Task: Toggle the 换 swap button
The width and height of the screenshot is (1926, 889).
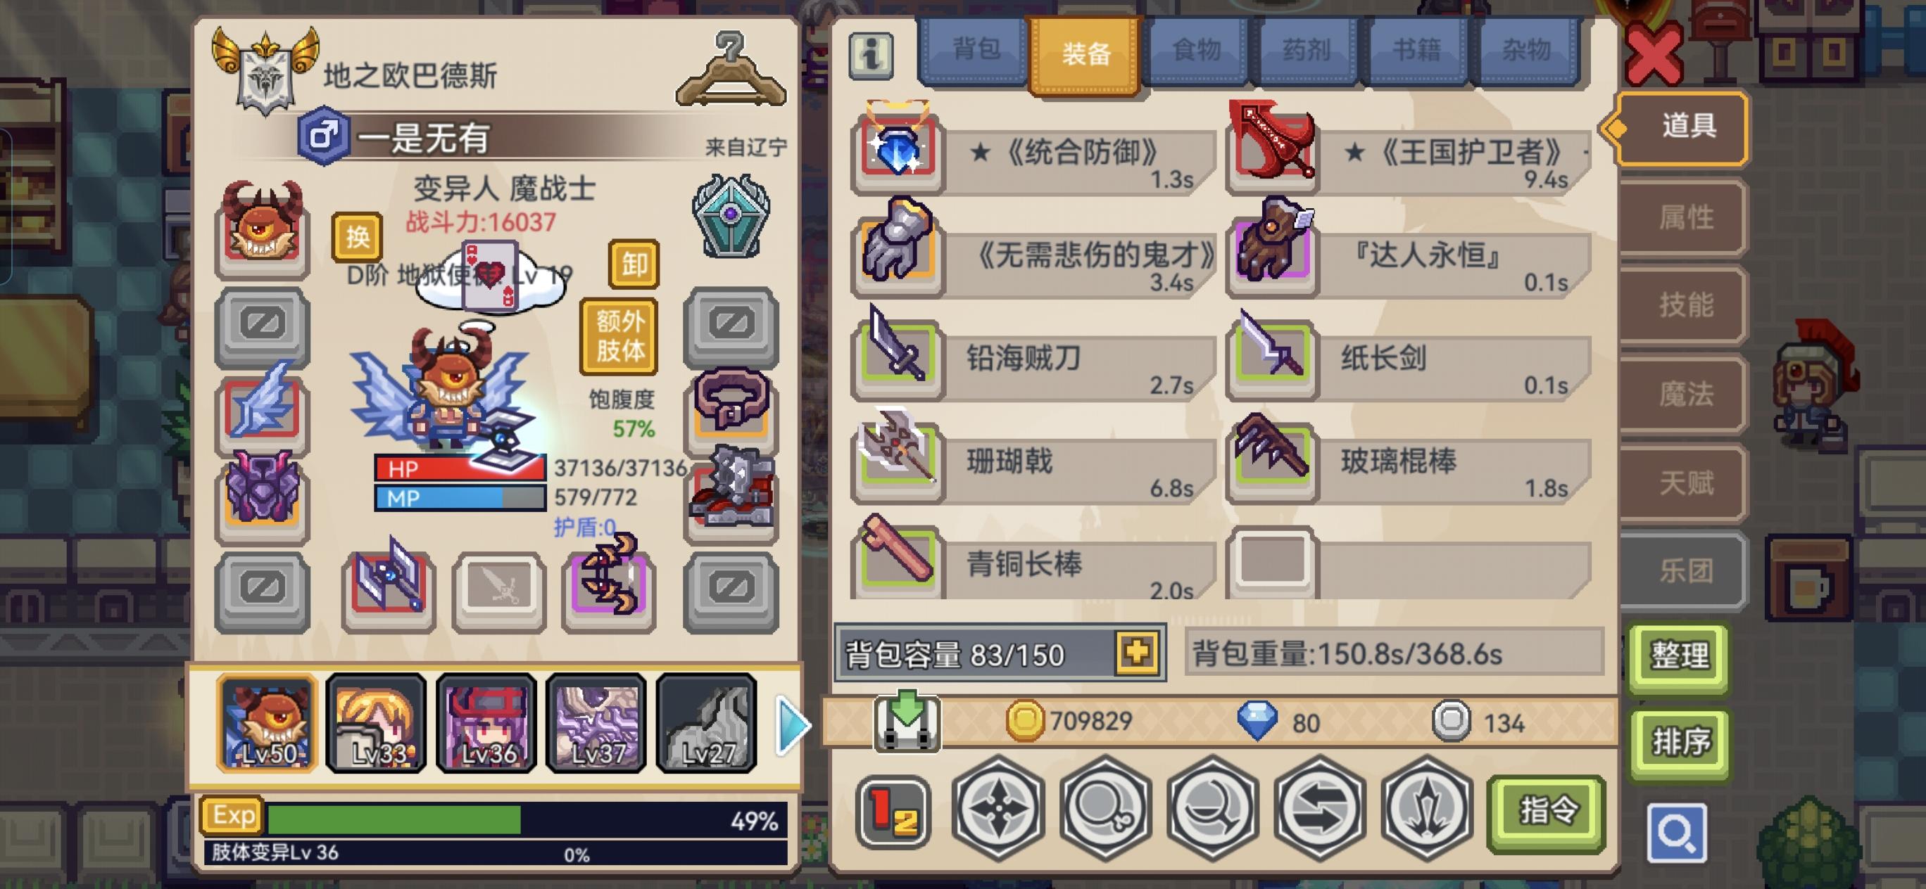Action: (357, 237)
